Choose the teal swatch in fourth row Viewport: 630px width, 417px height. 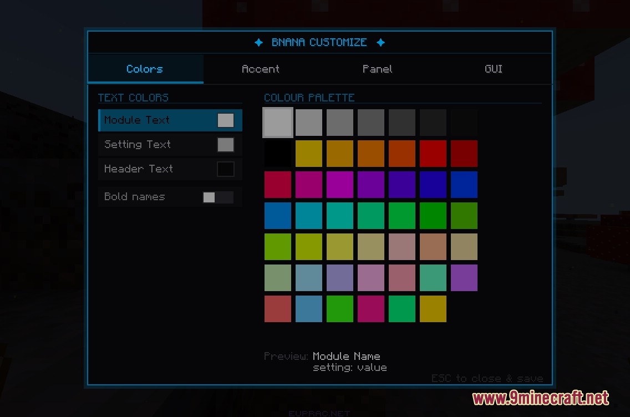pos(340,216)
